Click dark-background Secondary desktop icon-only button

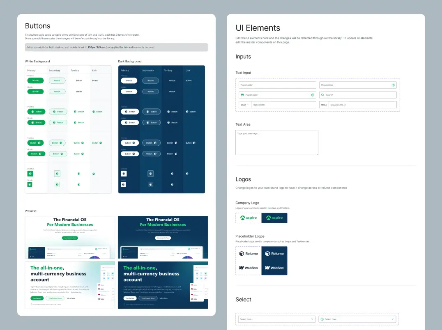pyautogui.click(x=150, y=174)
